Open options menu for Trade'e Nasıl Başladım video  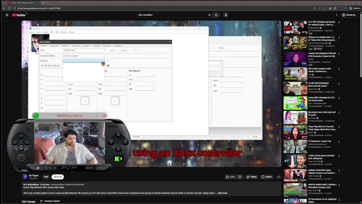(339, 53)
